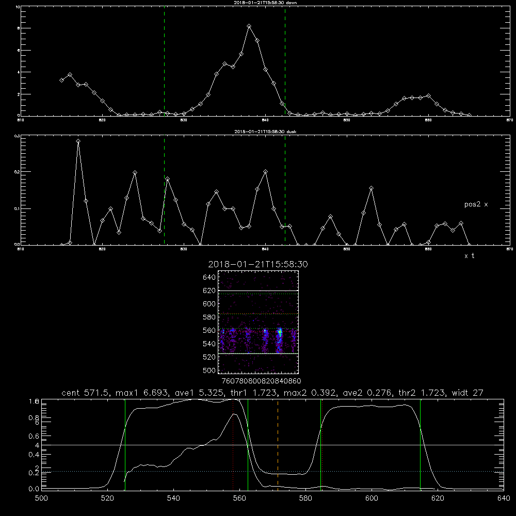Click the '2018-01-21T15:58:30 dusk' plot title

coord(265,132)
